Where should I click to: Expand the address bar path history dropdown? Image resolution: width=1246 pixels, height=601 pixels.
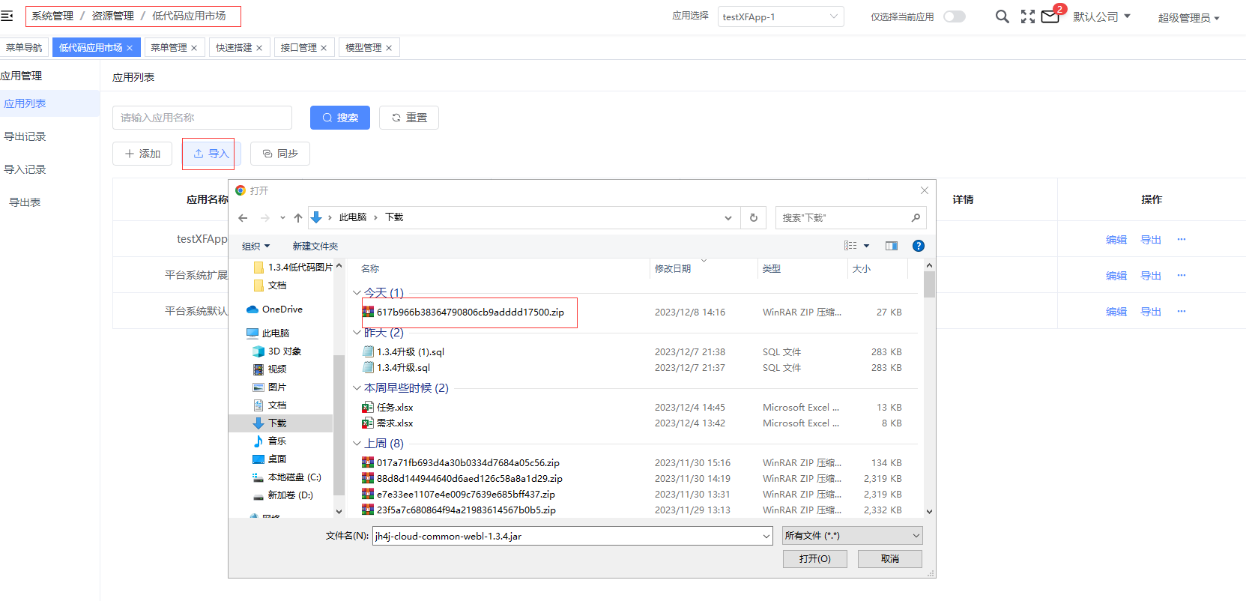(x=728, y=218)
